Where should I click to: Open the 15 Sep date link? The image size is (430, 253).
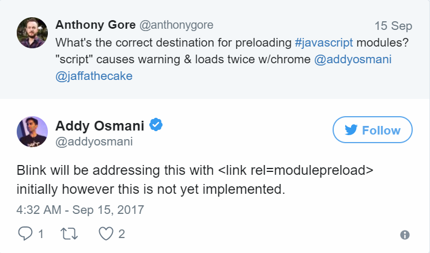(x=393, y=26)
